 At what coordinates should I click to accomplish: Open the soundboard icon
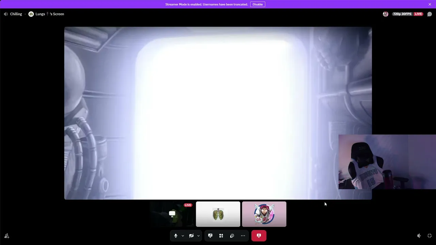click(232, 235)
